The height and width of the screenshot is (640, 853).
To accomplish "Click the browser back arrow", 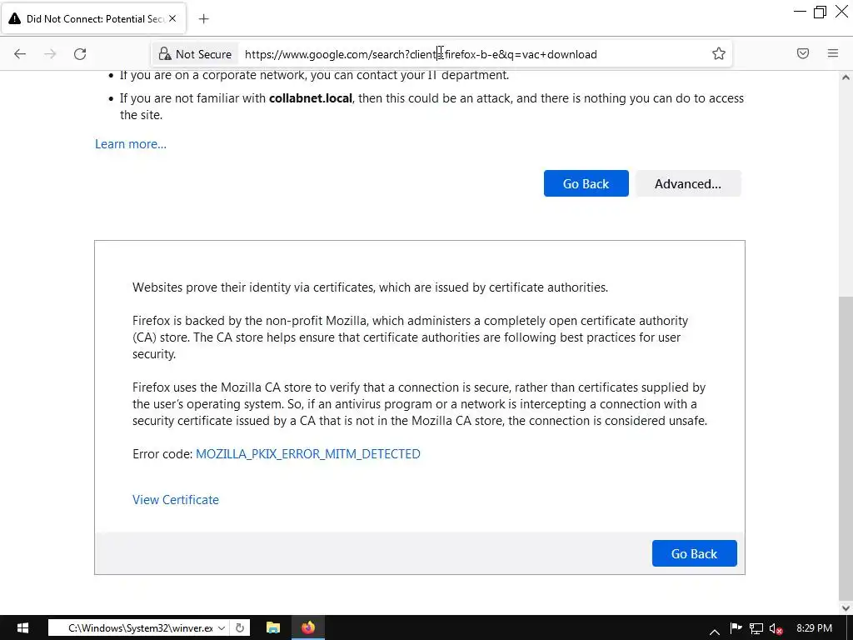I will [20, 54].
